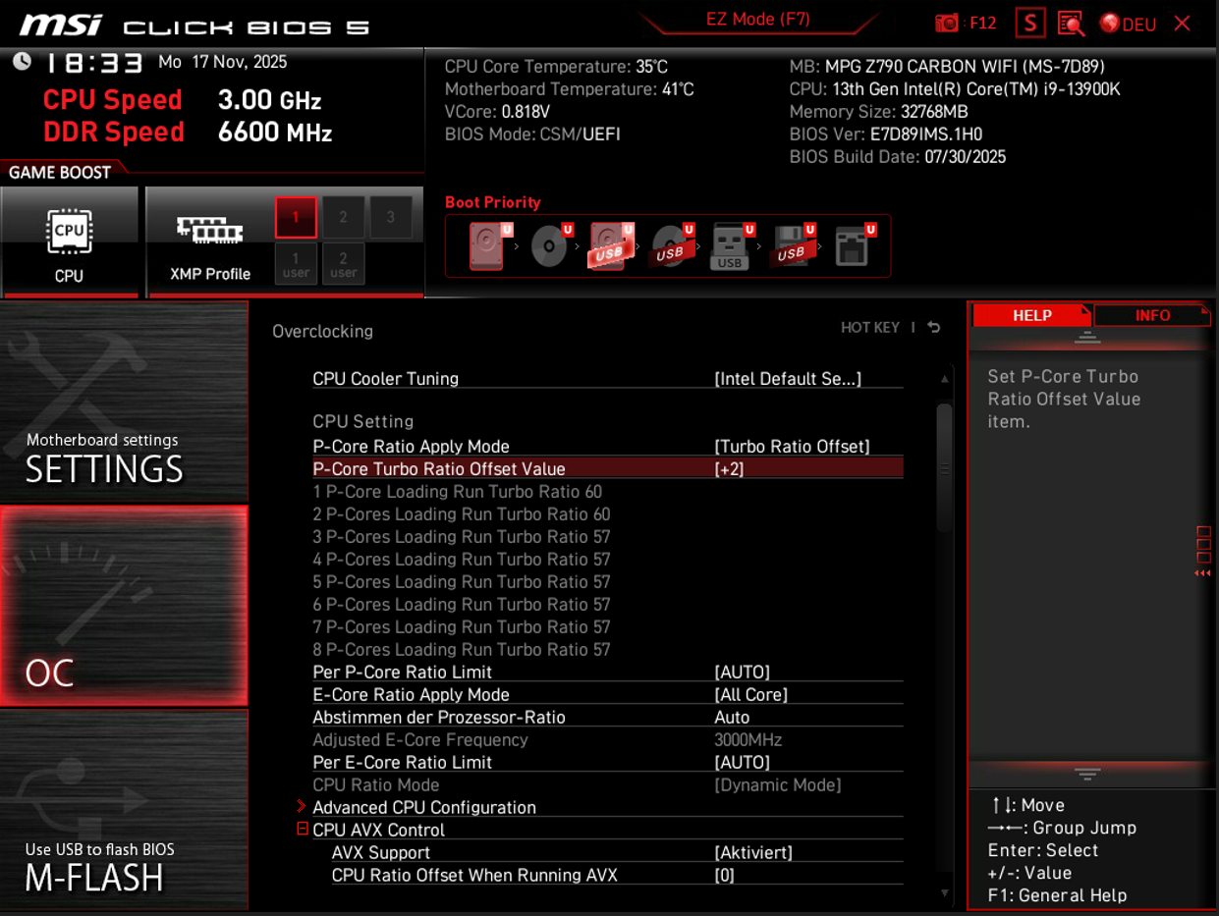This screenshot has height=916, width=1219.
Task: Close the BIOS with the X icon
Action: 1182,24
